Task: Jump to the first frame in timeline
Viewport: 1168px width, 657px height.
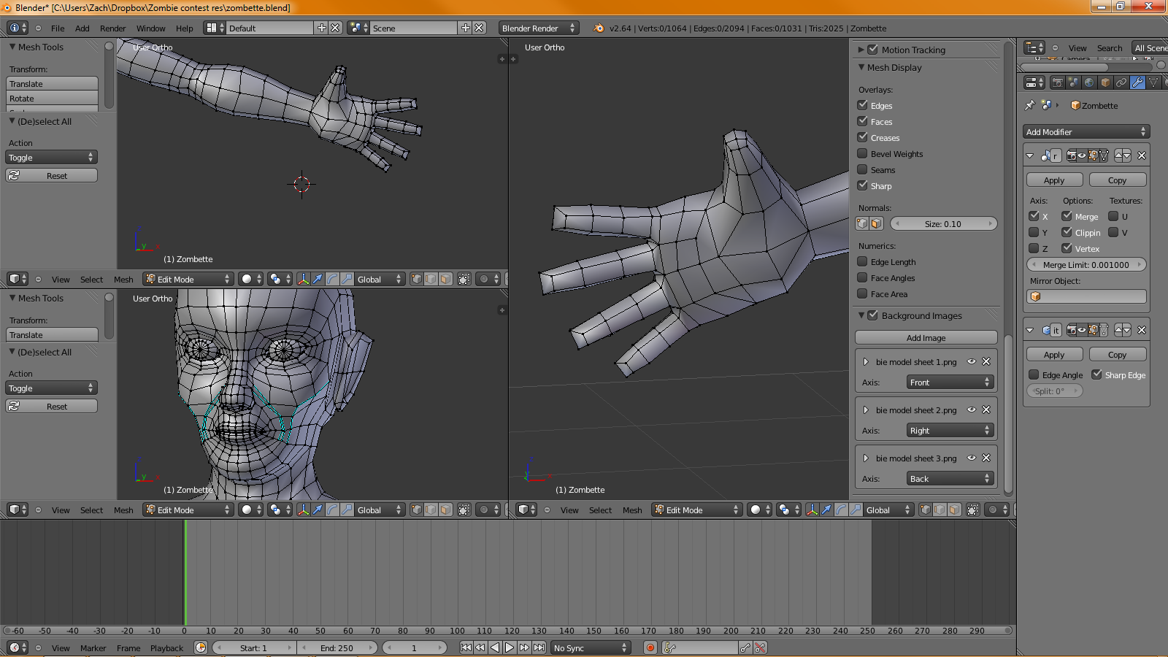Action: click(466, 648)
